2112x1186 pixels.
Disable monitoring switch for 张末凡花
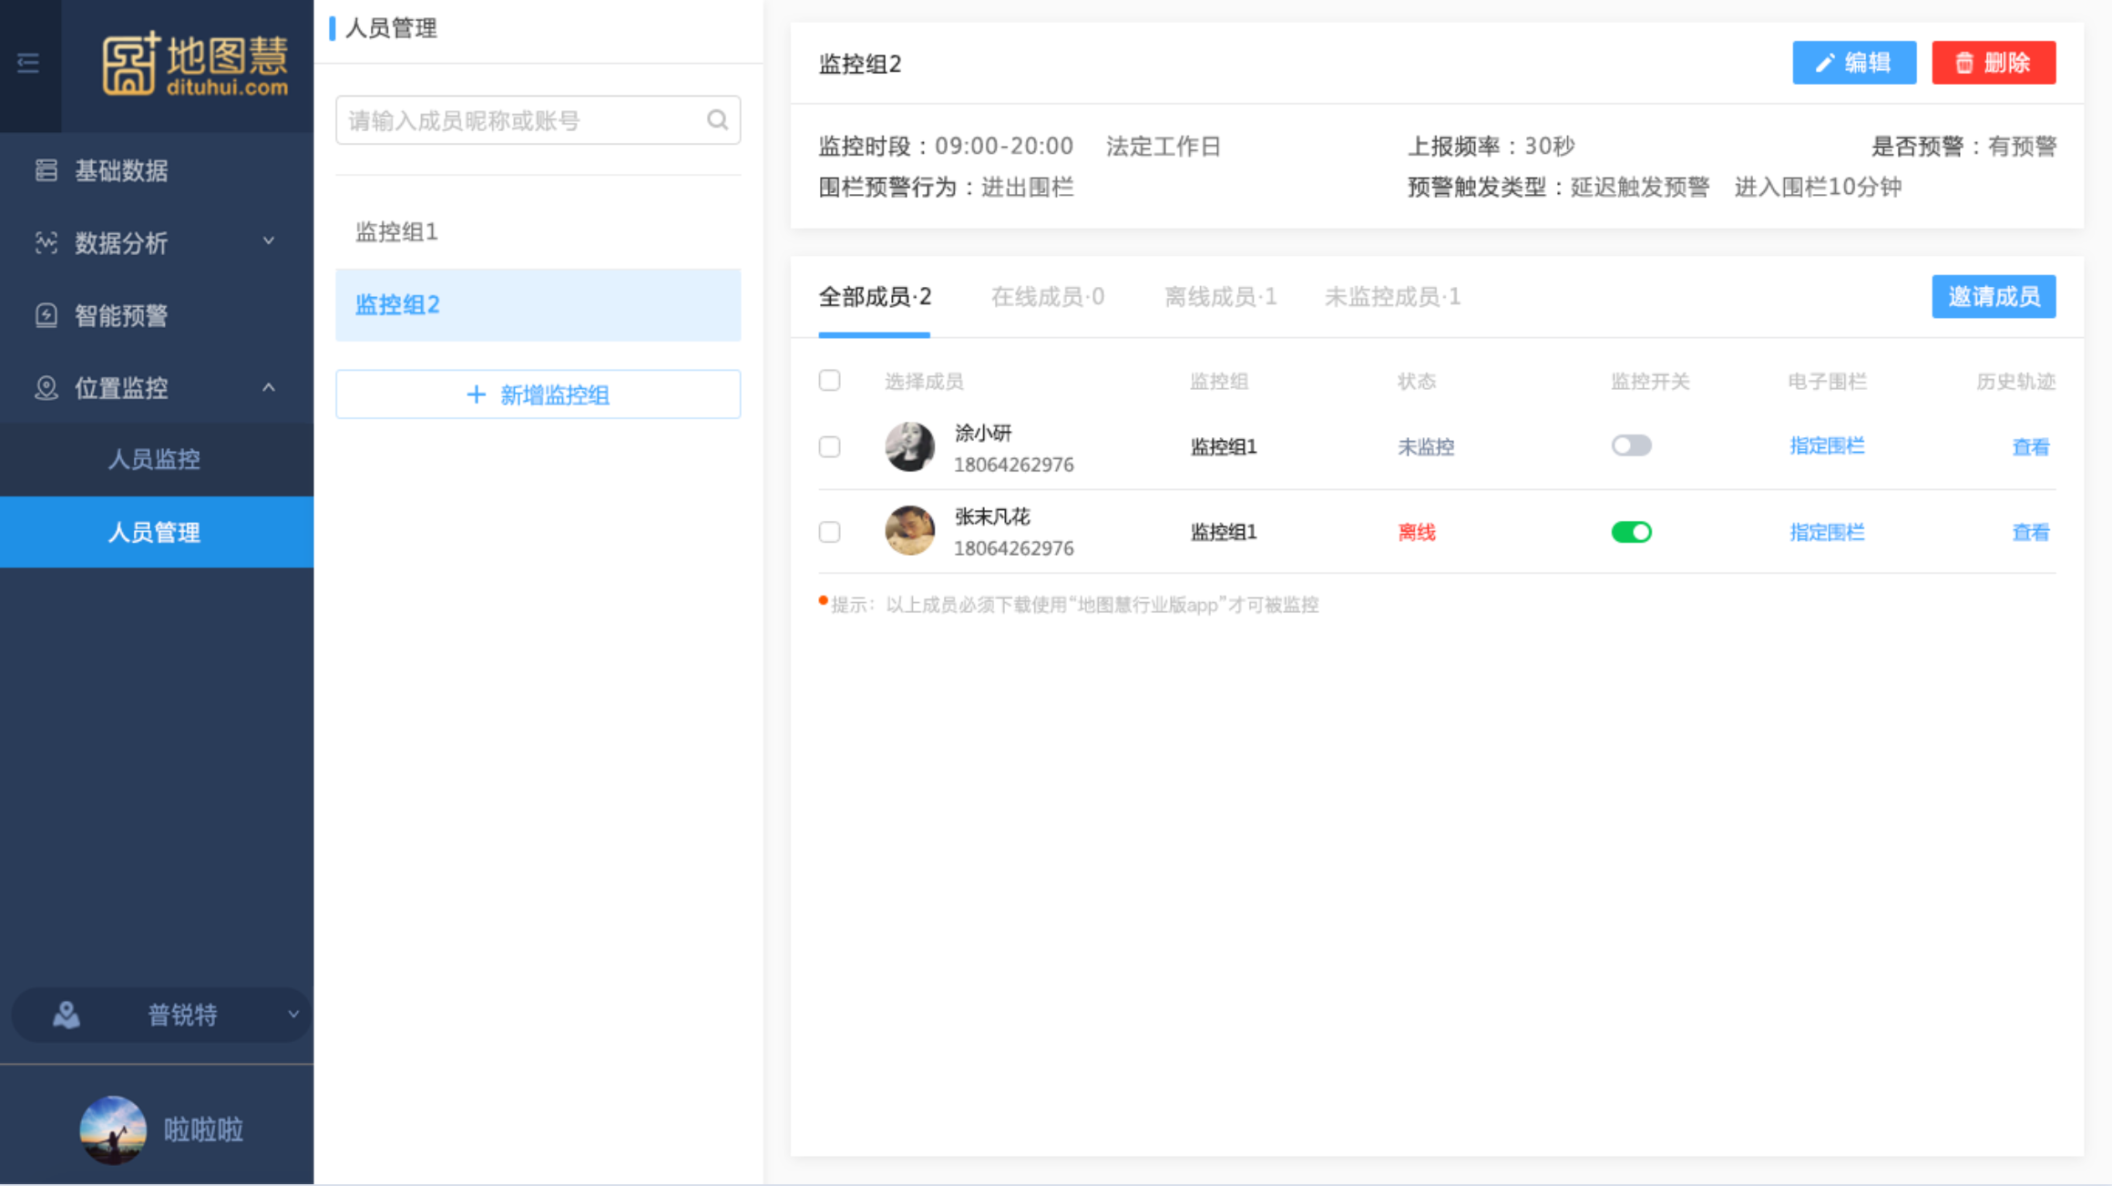pyautogui.click(x=1630, y=532)
